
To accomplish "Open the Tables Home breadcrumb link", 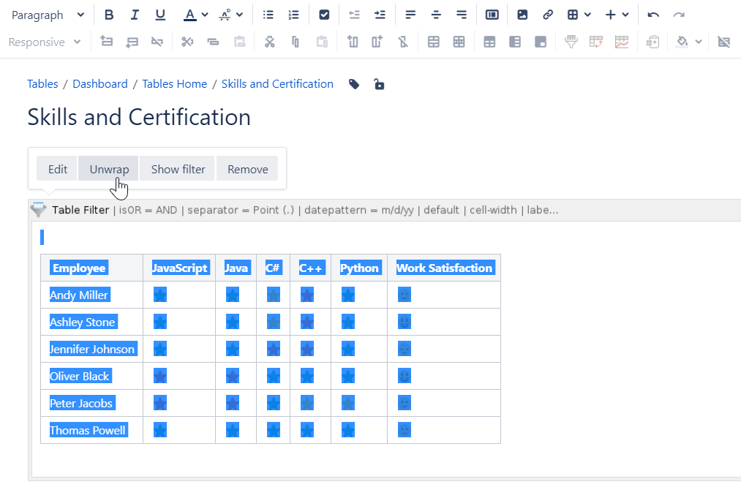I will tap(174, 84).
